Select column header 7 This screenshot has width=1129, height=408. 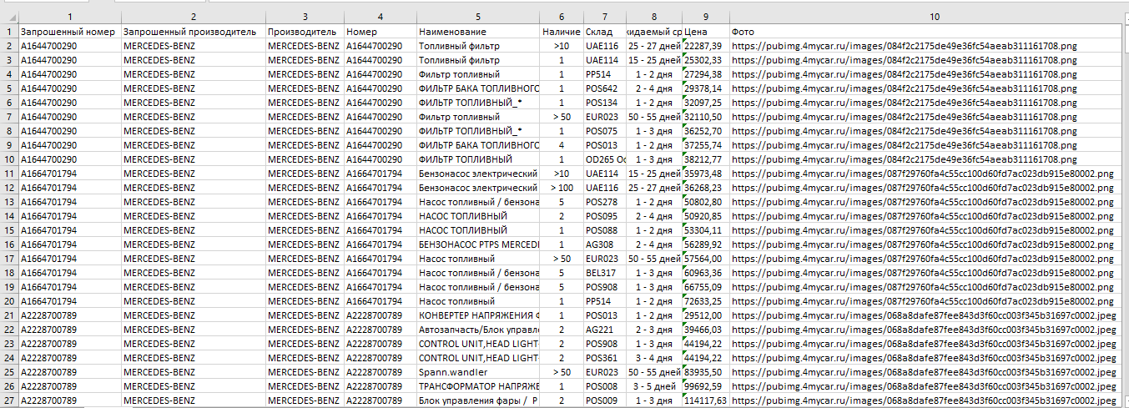604,17
